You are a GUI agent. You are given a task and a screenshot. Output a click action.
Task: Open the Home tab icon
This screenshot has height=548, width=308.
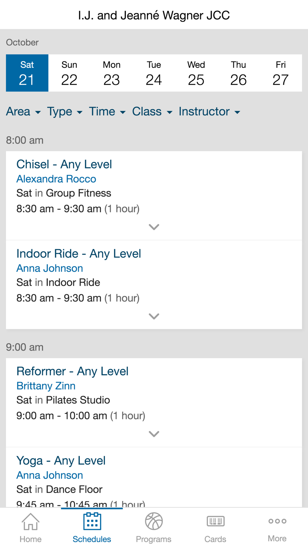30,521
